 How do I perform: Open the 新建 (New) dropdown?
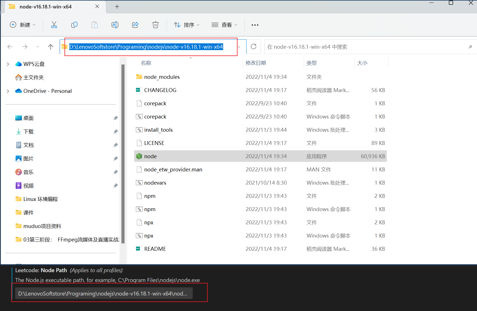23,25
